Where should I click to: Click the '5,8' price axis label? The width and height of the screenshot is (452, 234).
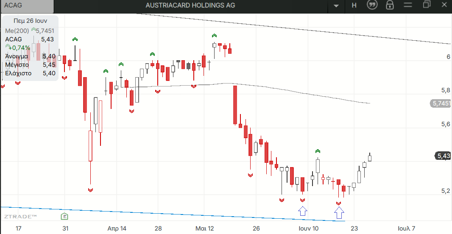pyautogui.click(x=446, y=90)
